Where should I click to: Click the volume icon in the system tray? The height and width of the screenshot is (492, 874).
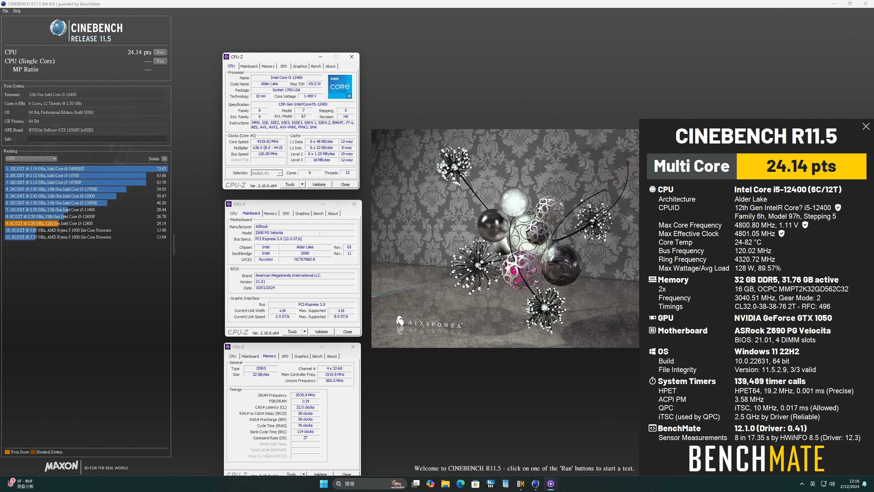(832, 484)
